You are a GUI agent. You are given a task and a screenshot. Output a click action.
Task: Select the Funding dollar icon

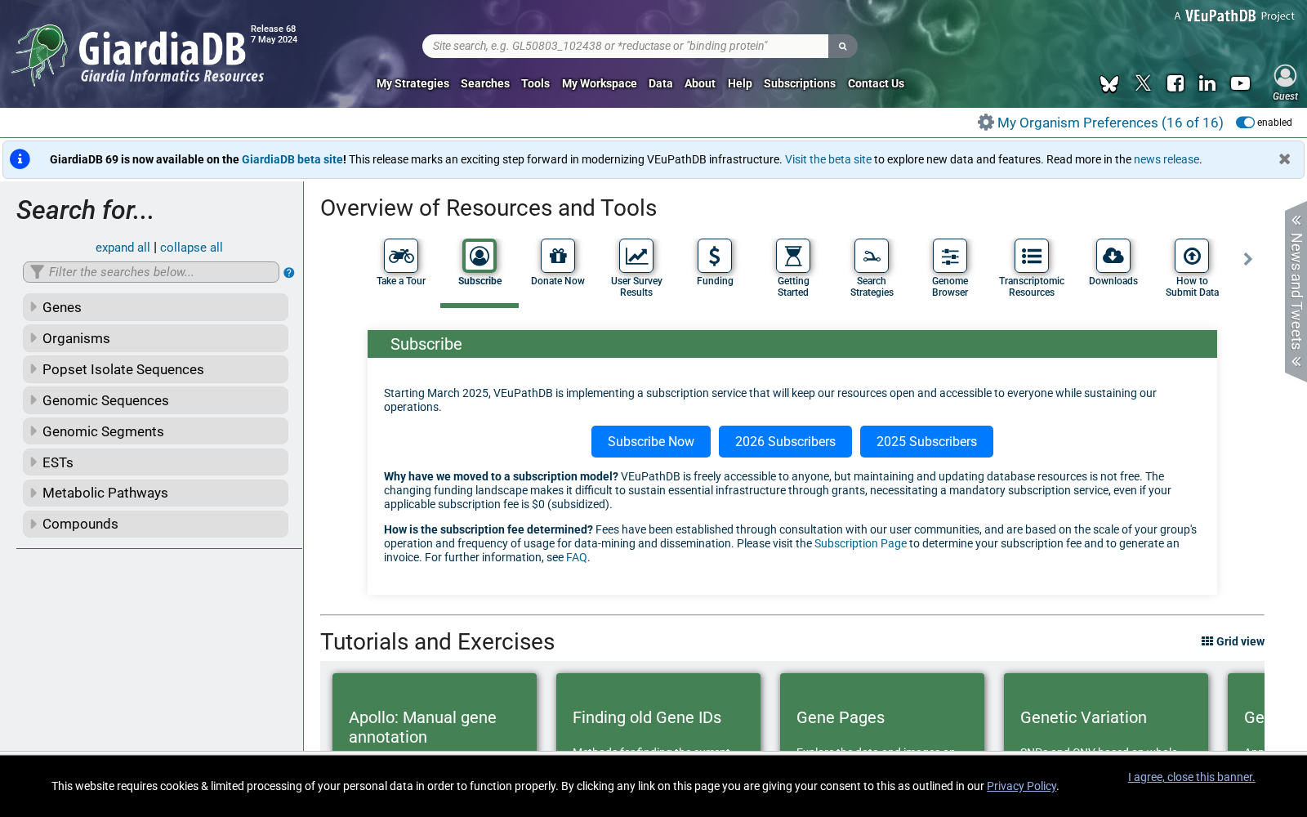(715, 256)
